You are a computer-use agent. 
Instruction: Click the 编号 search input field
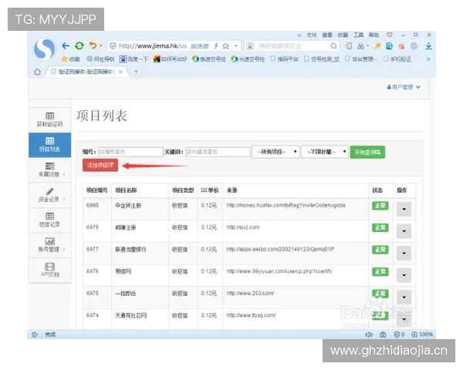pyautogui.click(x=130, y=152)
